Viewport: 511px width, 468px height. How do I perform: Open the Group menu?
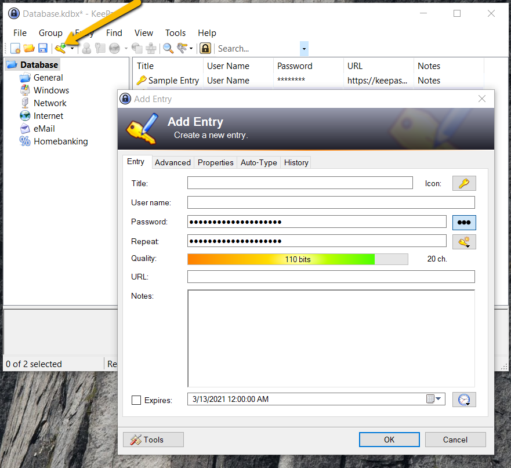[x=50, y=33]
